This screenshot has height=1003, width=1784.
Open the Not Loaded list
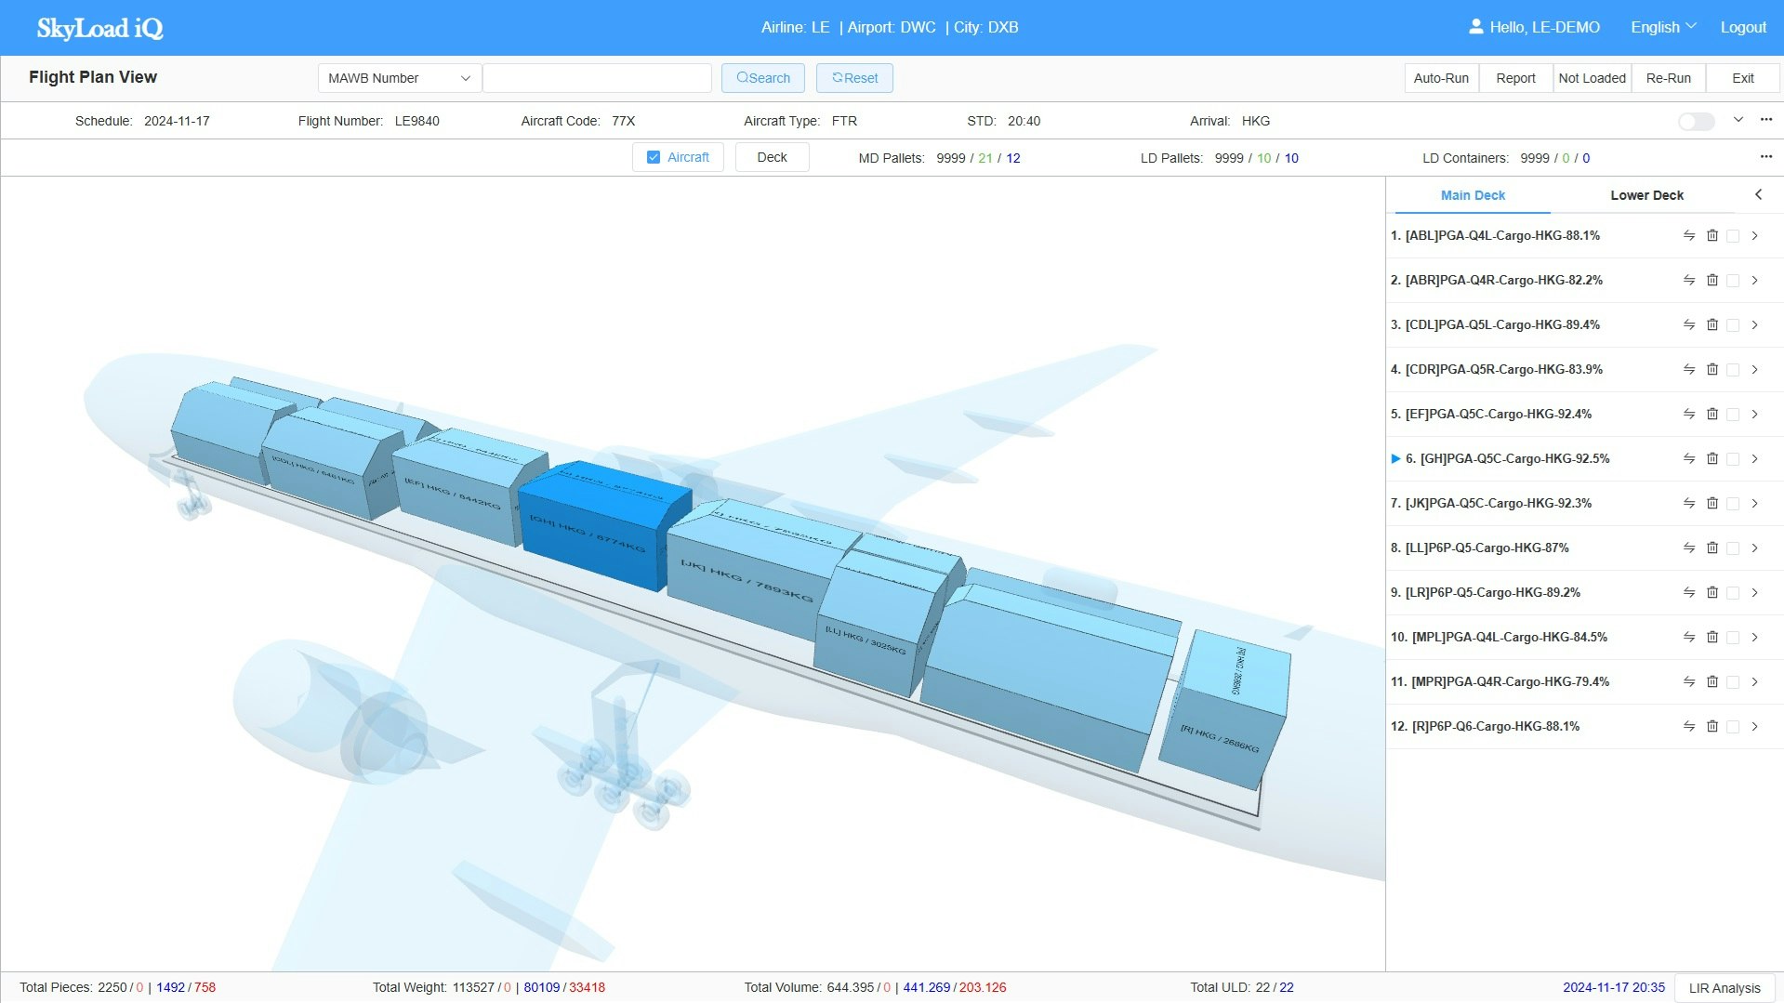point(1592,78)
